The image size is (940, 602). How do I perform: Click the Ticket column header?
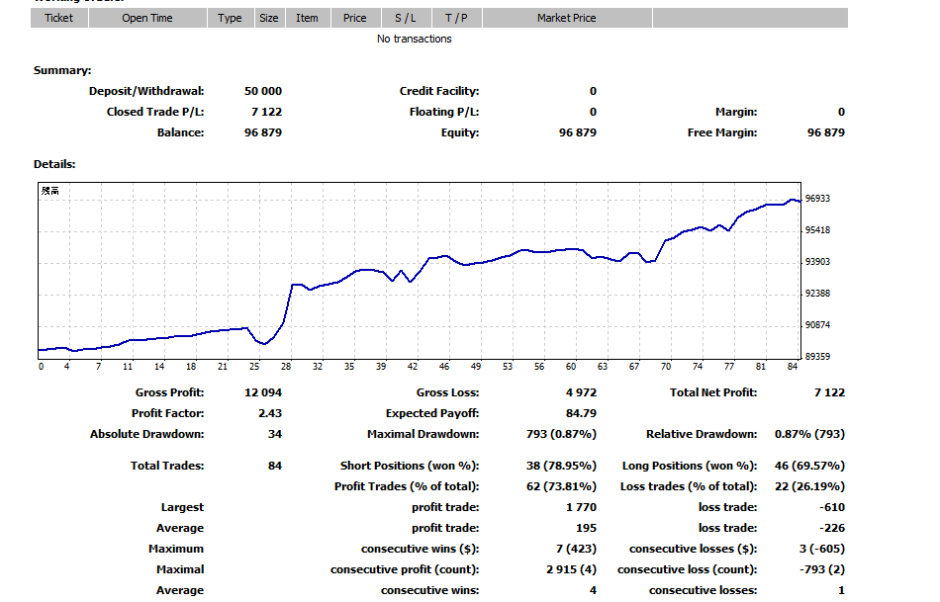point(59,18)
